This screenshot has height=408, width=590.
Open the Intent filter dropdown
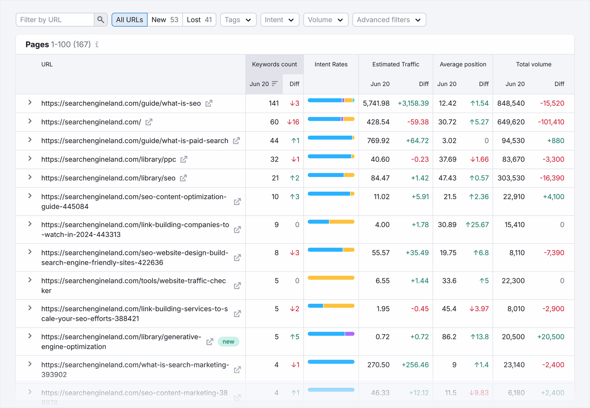[x=279, y=20]
